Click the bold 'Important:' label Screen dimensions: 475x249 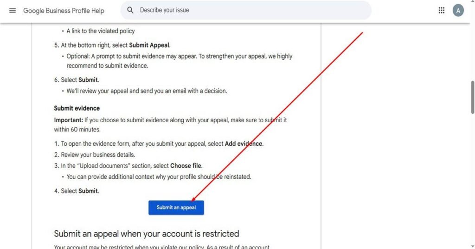[x=69, y=120]
